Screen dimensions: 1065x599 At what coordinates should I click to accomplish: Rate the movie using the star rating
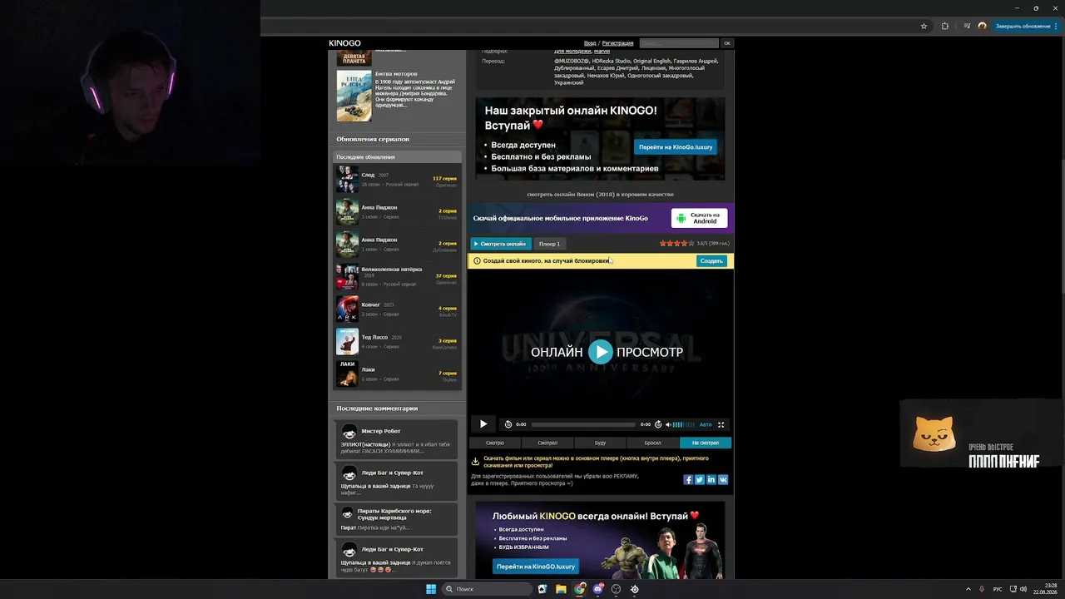(x=676, y=244)
